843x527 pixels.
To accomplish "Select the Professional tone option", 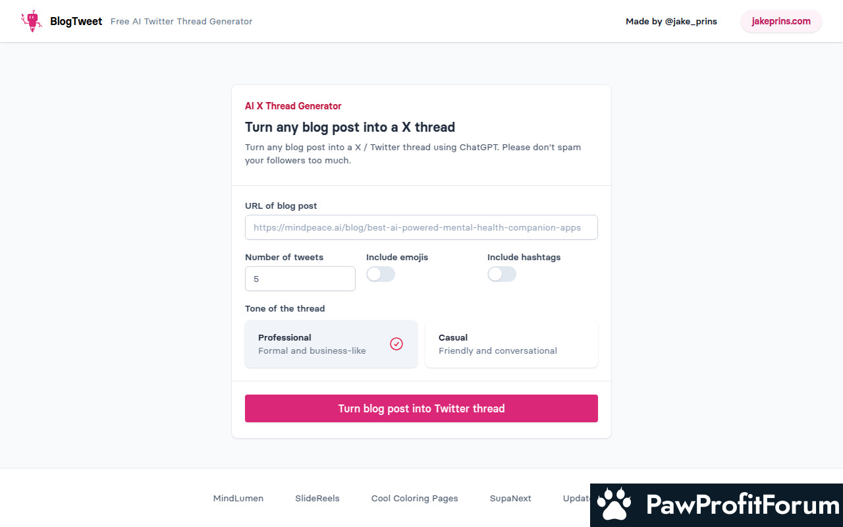I will 331,344.
